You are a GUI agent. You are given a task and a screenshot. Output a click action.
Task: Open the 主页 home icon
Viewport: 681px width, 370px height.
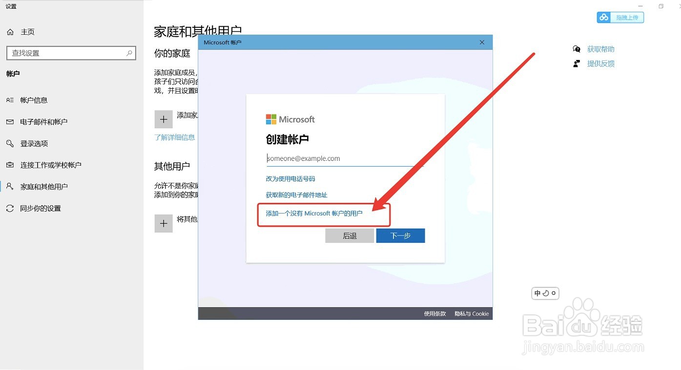pos(10,32)
